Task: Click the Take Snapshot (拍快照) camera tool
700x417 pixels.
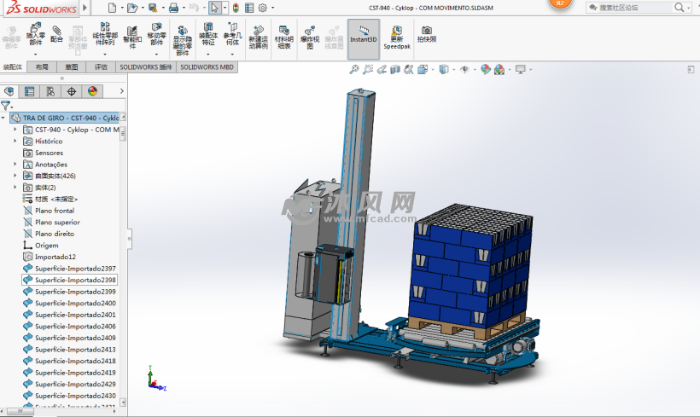Action: pyautogui.click(x=427, y=34)
